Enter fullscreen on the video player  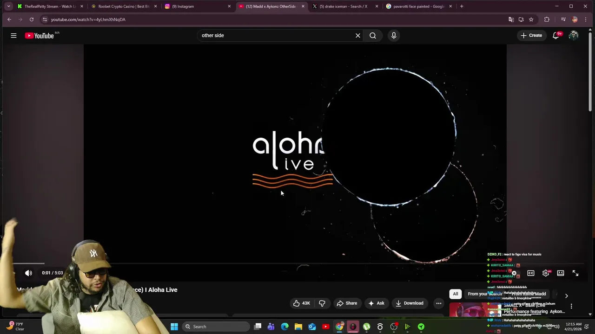point(575,273)
